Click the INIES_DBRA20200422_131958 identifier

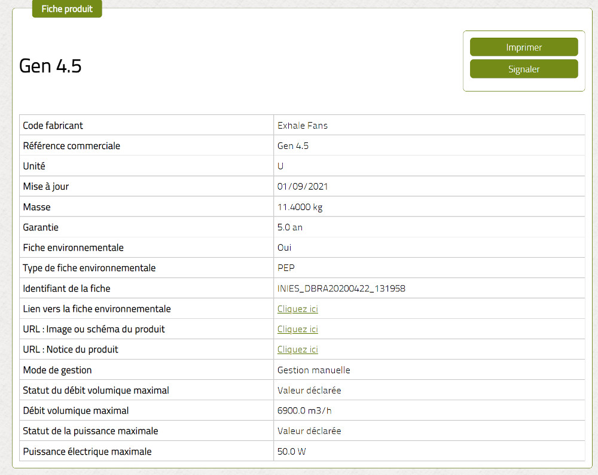click(x=341, y=288)
